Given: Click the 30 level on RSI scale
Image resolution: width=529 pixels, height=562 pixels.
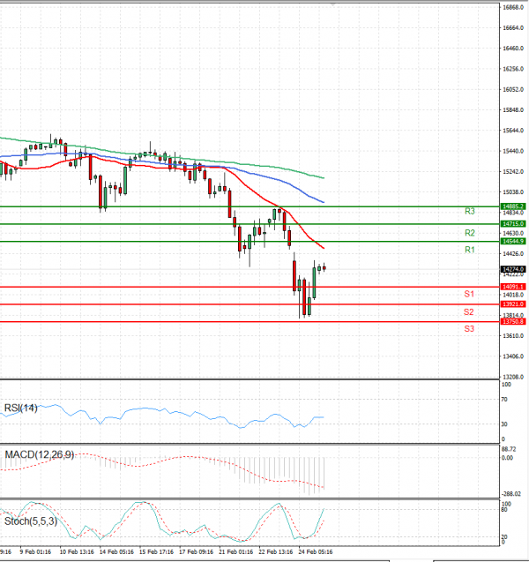Looking at the screenshot, I should (x=504, y=424).
